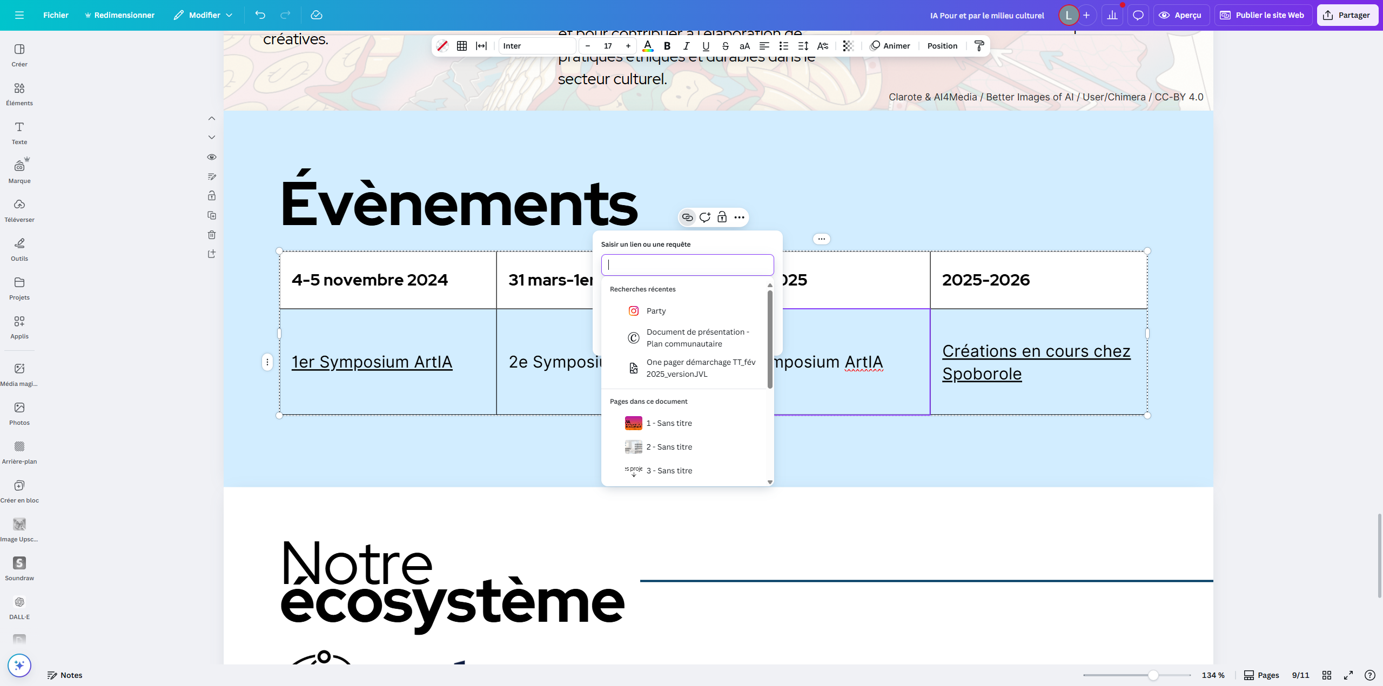Click the Saisir un lien input field
Image resolution: width=1383 pixels, height=686 pixels.
click(687, 264)
